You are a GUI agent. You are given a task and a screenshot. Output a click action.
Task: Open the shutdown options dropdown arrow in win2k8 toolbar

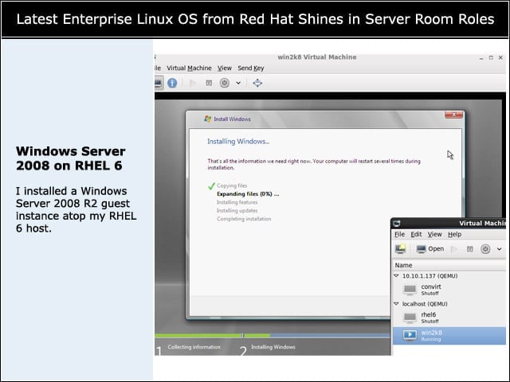coord(238,83)
